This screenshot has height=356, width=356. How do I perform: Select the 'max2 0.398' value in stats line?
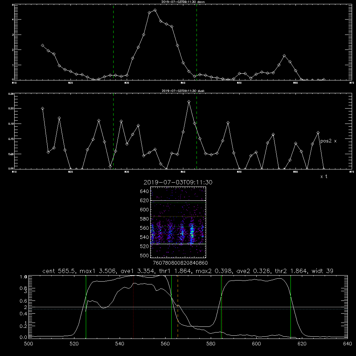214,271
